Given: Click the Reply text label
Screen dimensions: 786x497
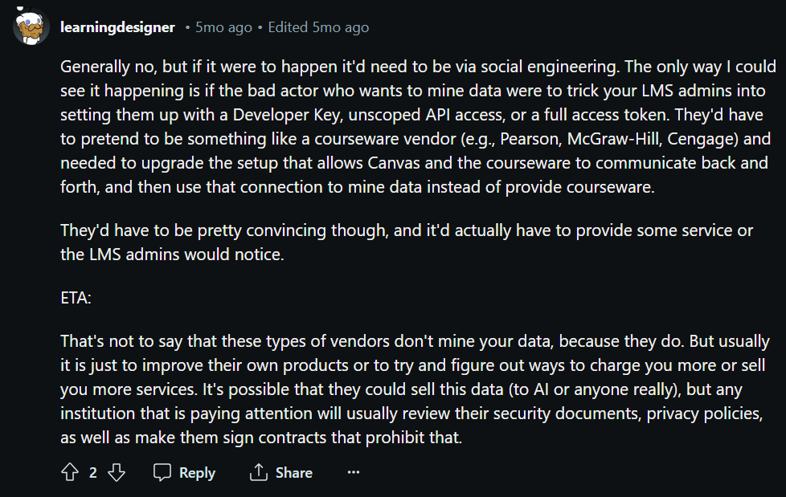Looking at the screenshot, I should click(197, 472).
